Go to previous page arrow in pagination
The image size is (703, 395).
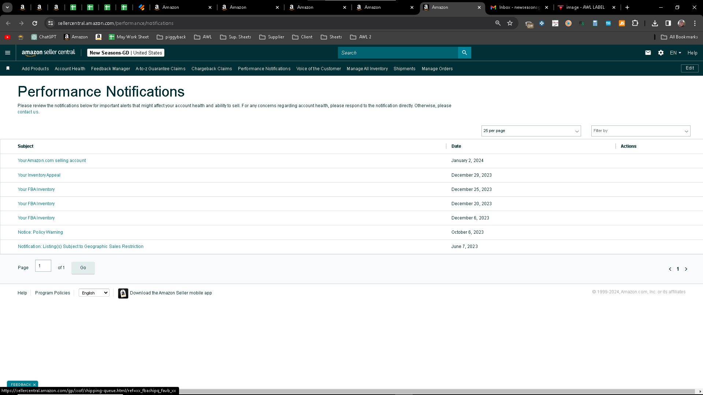pyautogui.click(x=670, y=269)
